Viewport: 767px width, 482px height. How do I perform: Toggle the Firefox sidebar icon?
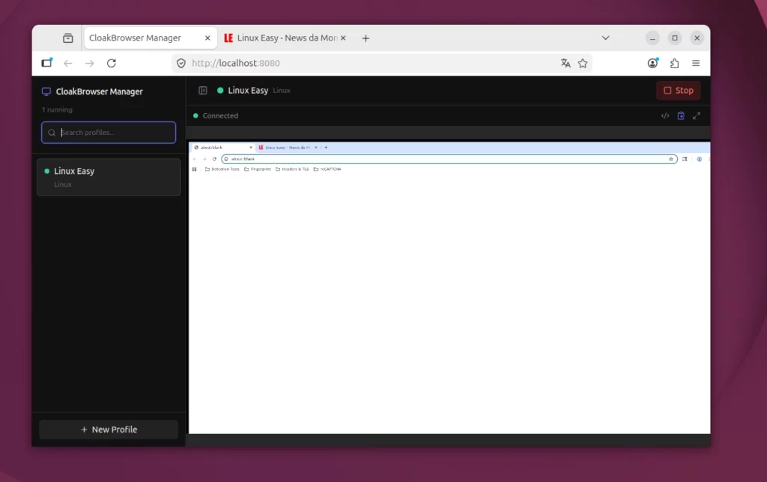click(x=46, y=63)
